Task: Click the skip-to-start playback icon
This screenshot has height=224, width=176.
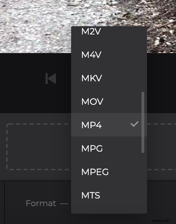Action: [x=51, y=79]
